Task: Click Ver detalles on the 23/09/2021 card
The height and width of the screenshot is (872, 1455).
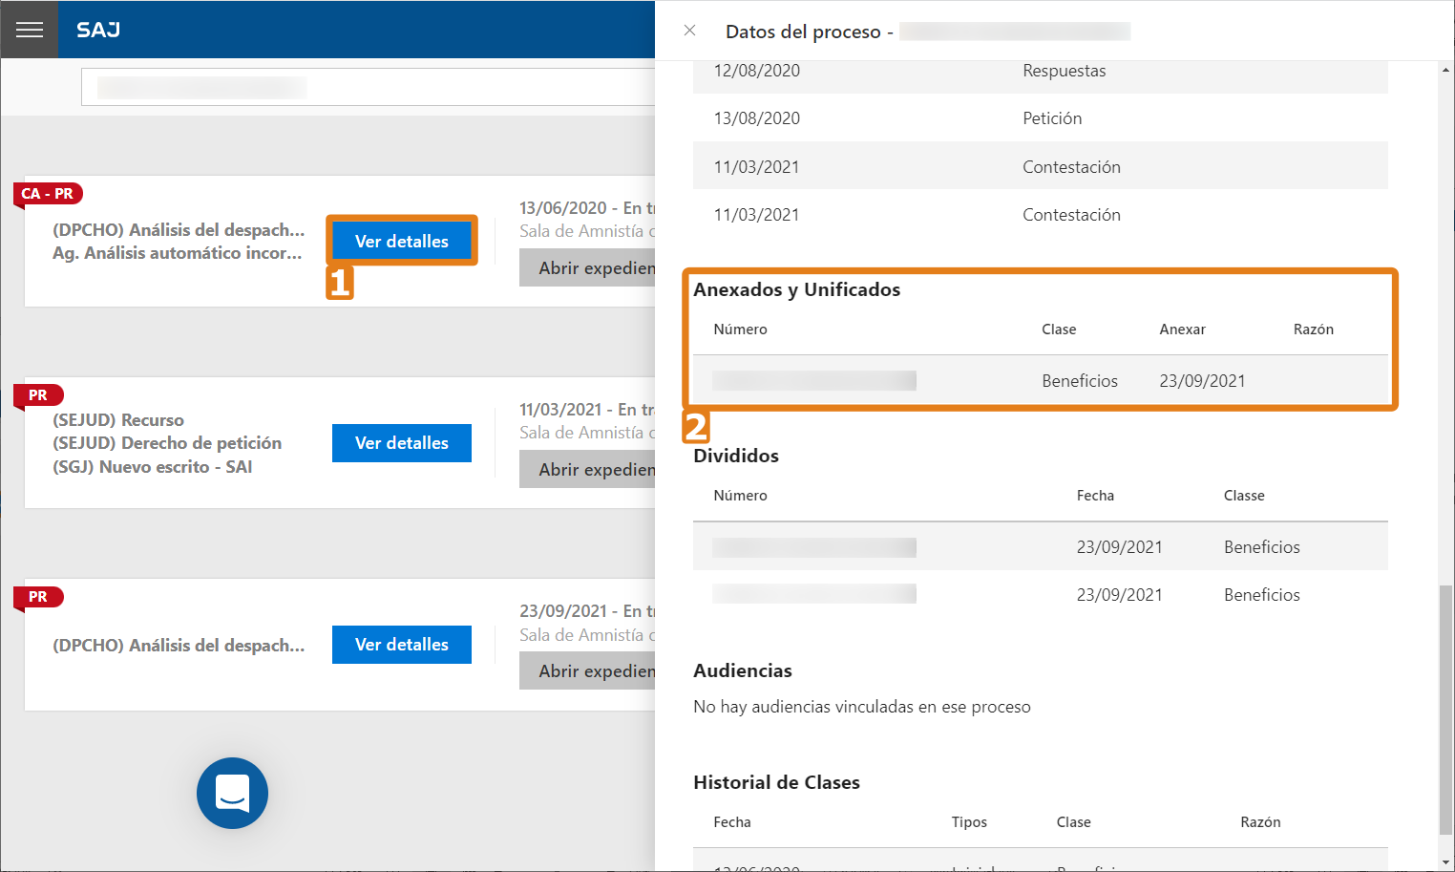Action: 402,645
